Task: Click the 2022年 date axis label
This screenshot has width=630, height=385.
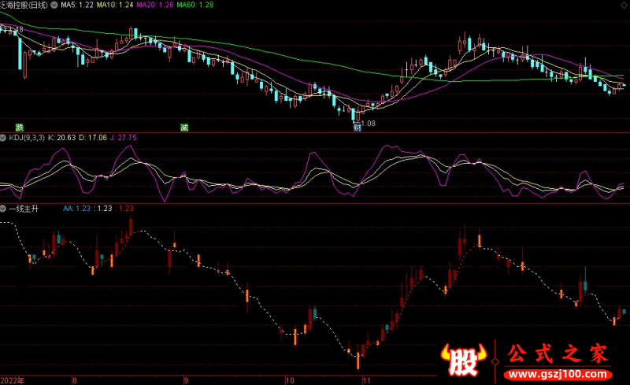Action: pos(13,379)
